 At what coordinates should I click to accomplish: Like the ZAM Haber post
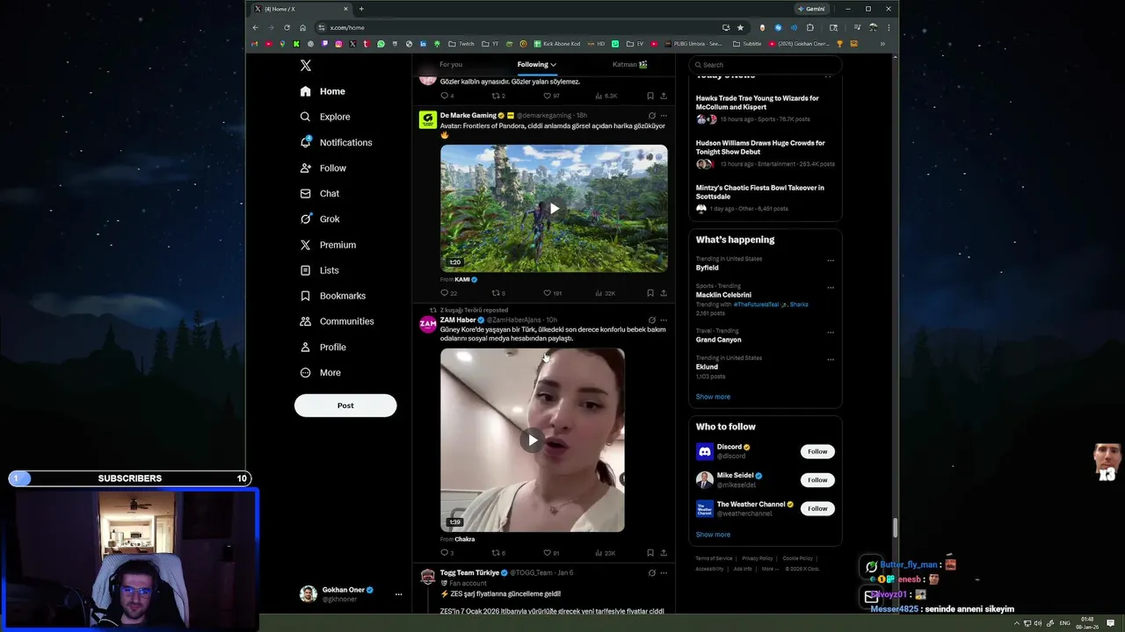coord(547,553)
